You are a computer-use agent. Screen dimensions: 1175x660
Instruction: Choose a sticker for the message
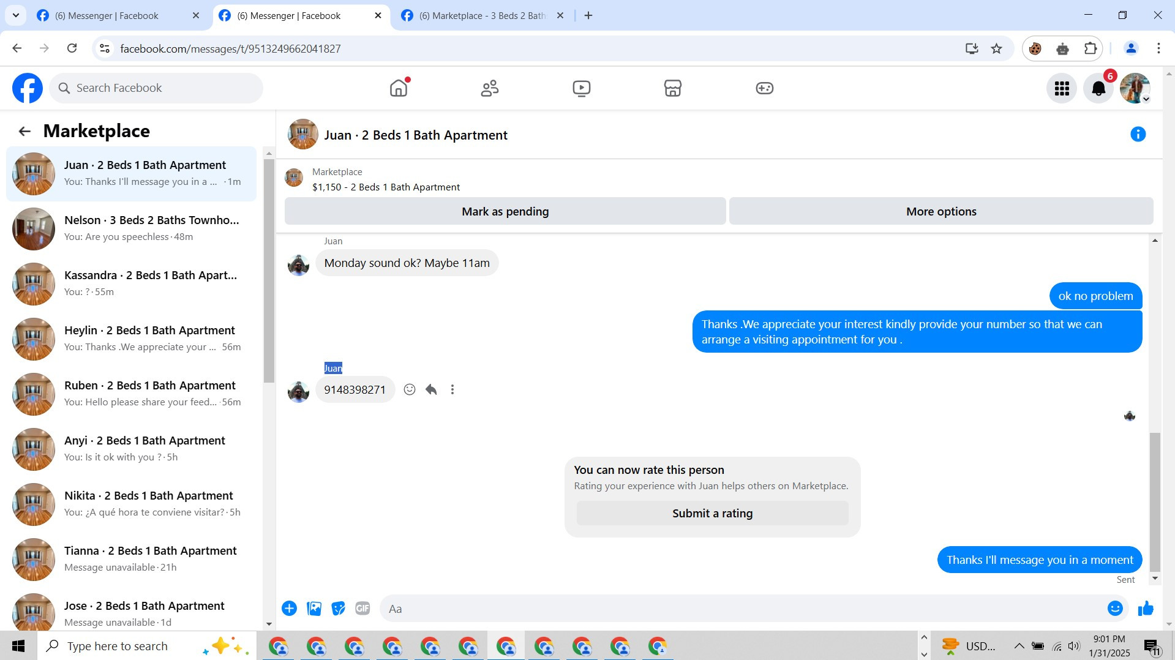point(338,609)
